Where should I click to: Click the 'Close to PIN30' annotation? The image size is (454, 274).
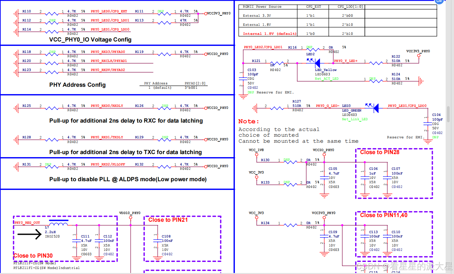tap(33, 256)
